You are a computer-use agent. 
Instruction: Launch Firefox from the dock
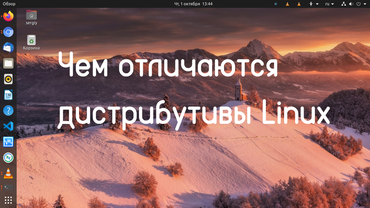tap(8, 16)
